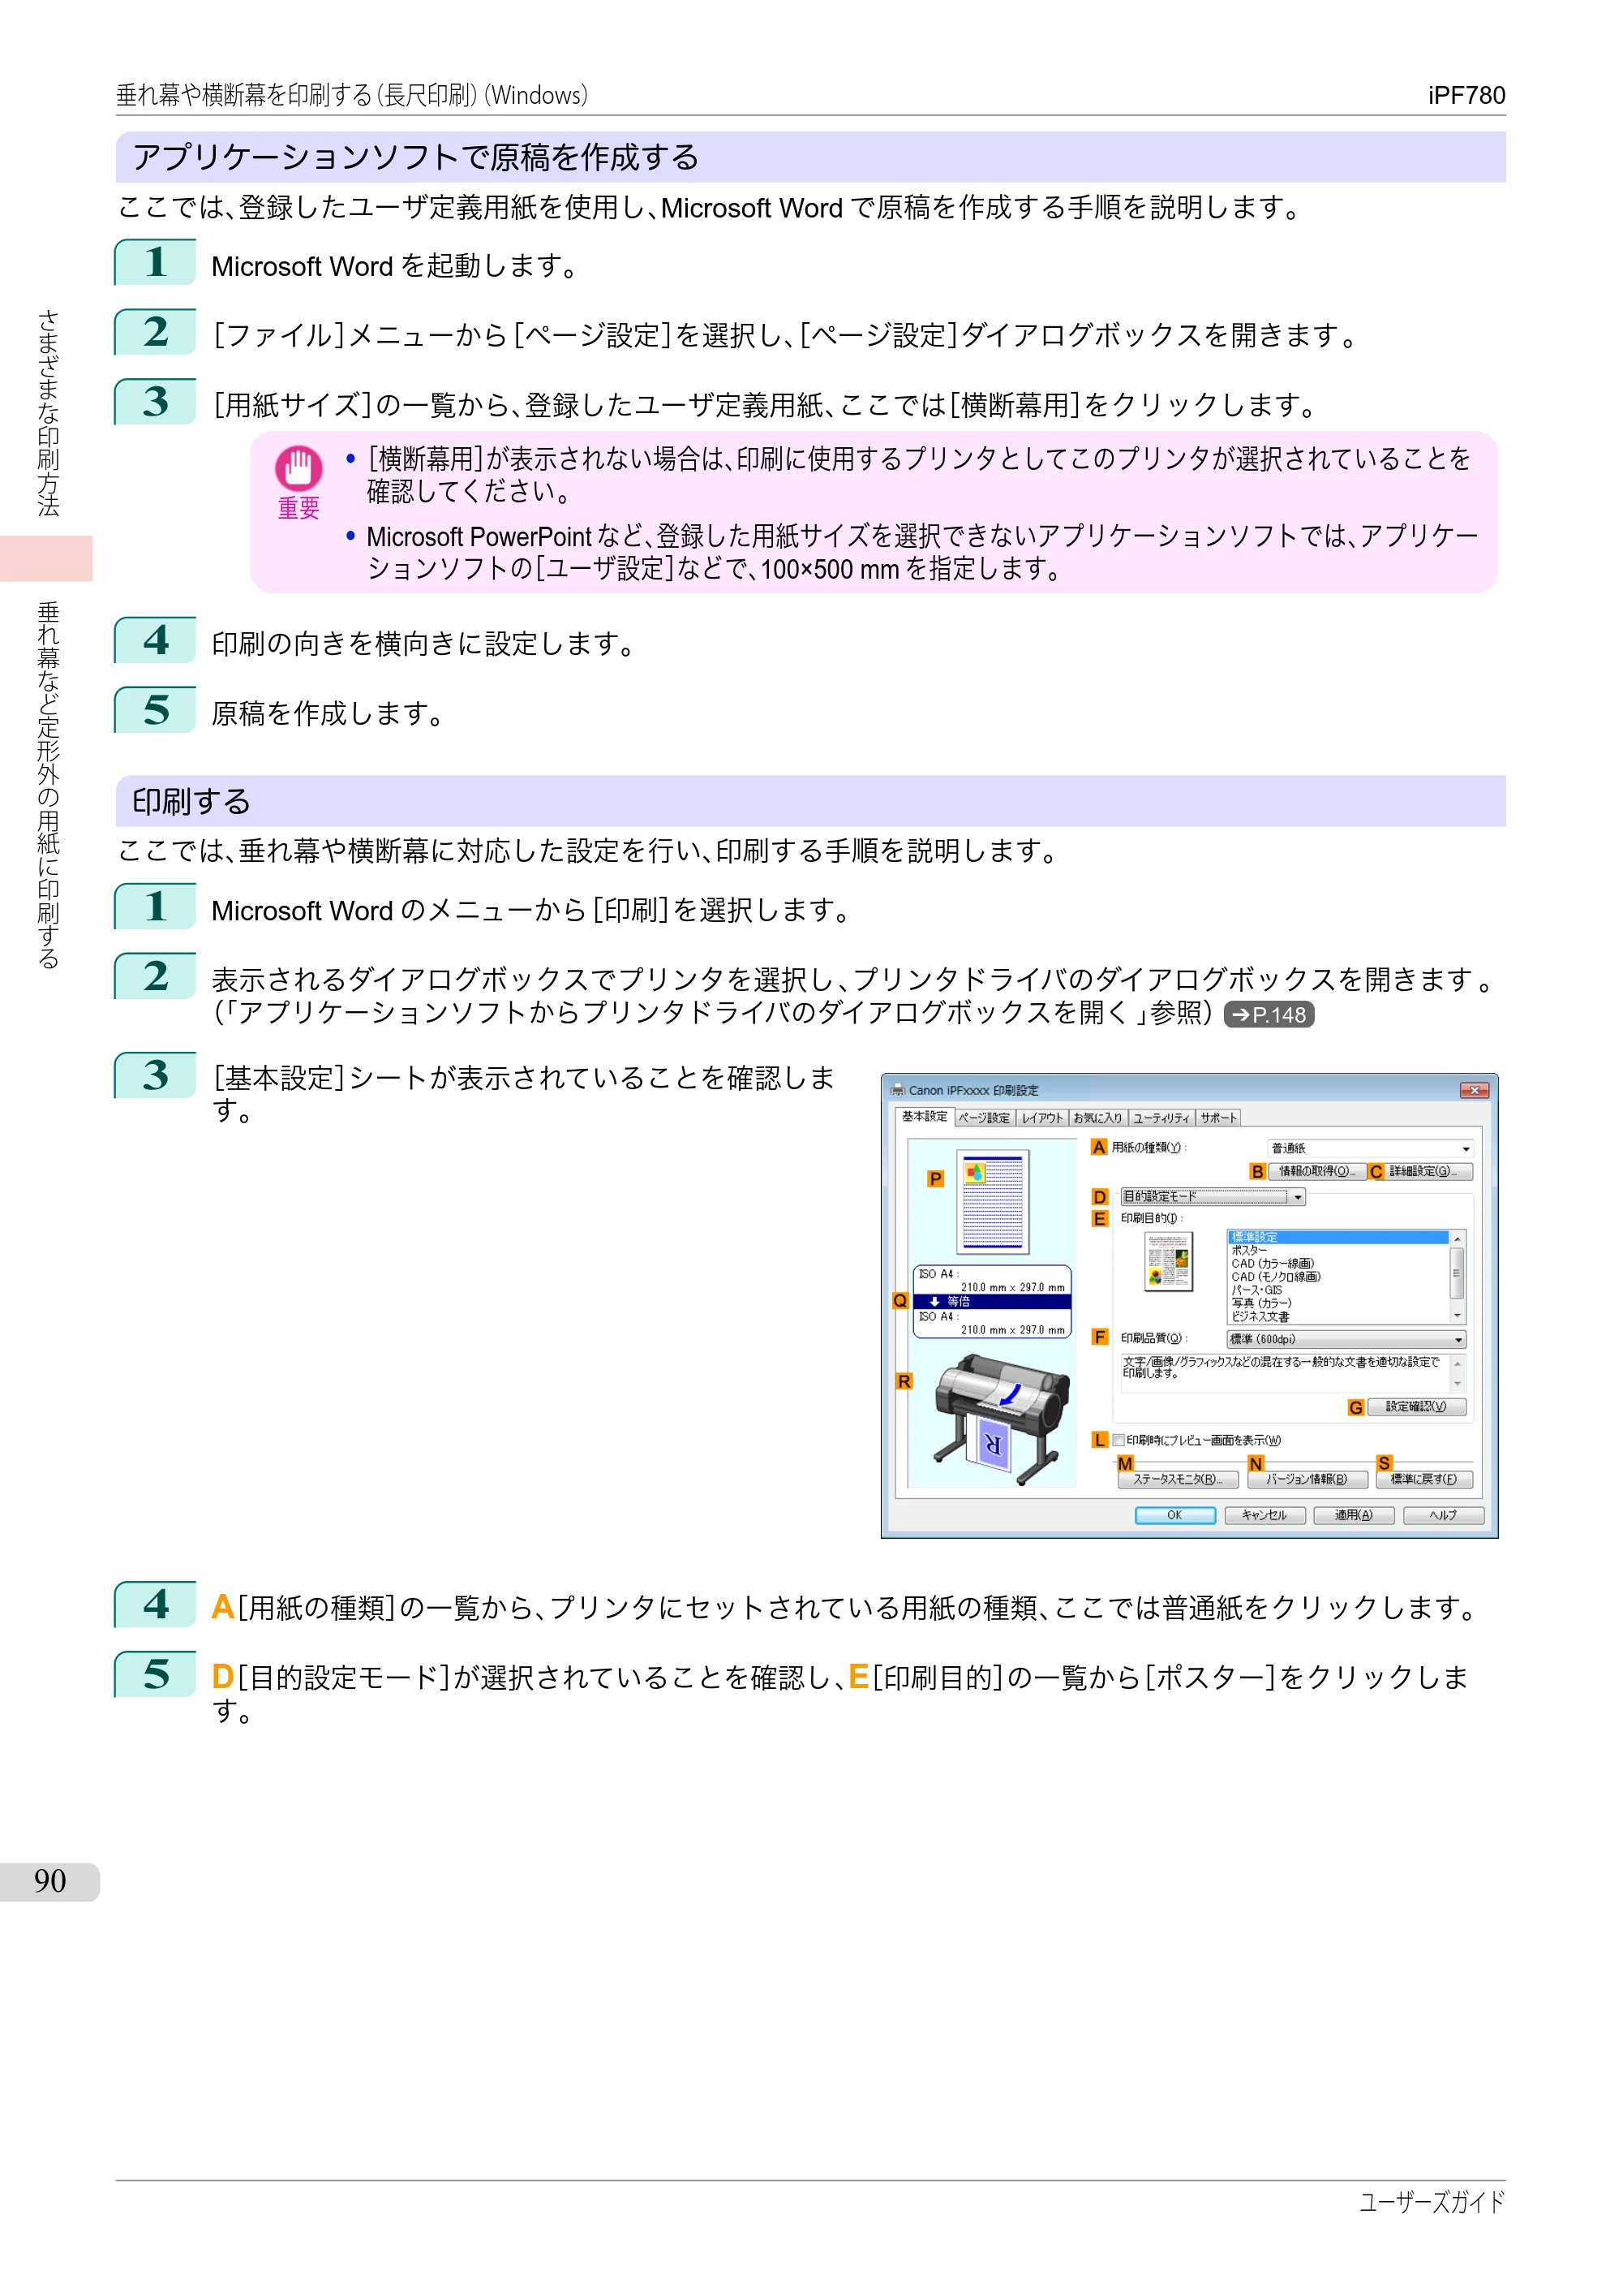Click the 等倍 scaling indicator bar
Screen dimensions: 1623x2296
click(x=991, y=1301)
